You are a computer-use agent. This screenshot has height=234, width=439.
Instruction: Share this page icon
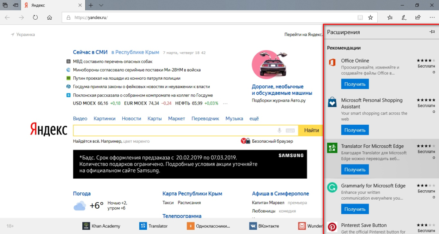coord(418,17)
